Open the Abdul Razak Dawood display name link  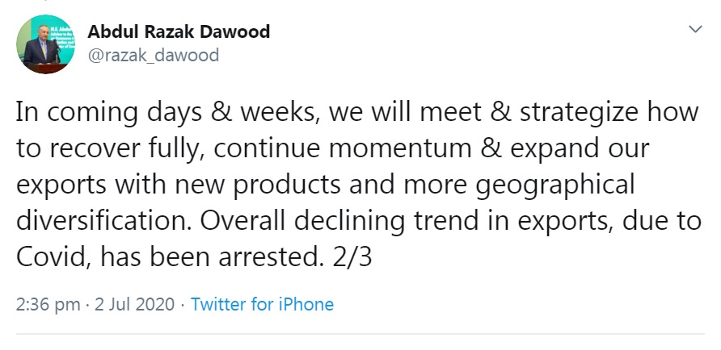[x=178, y=32]
